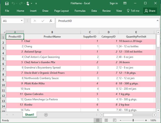Switch to Page Layout view icon
The image size is (161, 123).
[106, 120]
